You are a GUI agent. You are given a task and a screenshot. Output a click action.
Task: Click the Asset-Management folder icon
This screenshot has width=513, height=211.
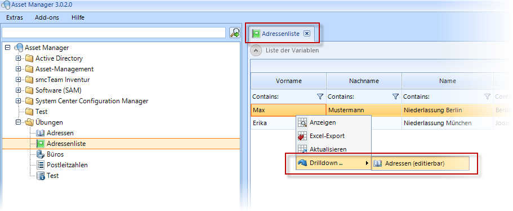click(29, 69)
